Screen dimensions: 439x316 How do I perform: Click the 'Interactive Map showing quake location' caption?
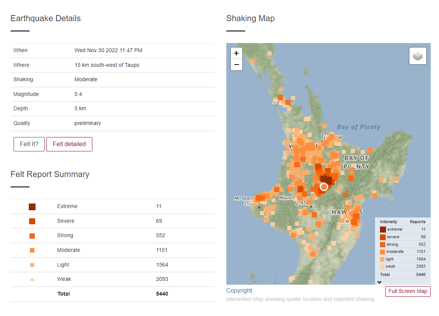coord(301,299)
